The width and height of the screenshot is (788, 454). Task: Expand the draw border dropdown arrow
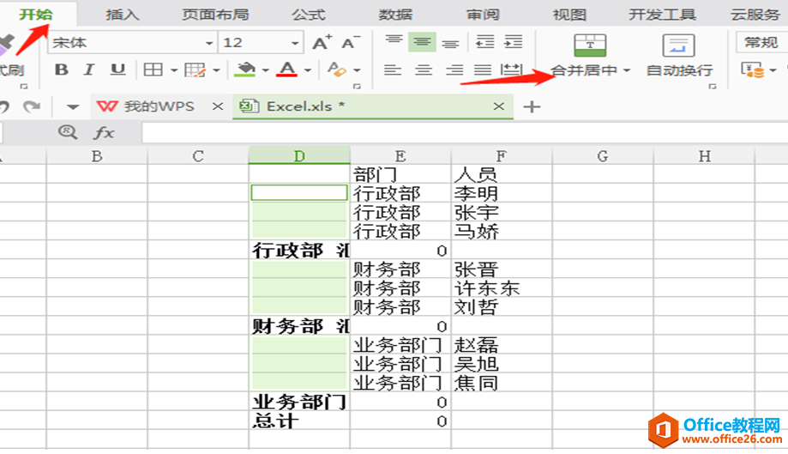click(216, 70)
